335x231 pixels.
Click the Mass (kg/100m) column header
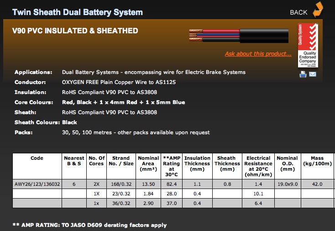pos(317,161)
